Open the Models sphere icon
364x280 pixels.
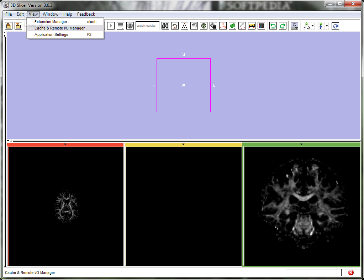click(x=204, y=26)
